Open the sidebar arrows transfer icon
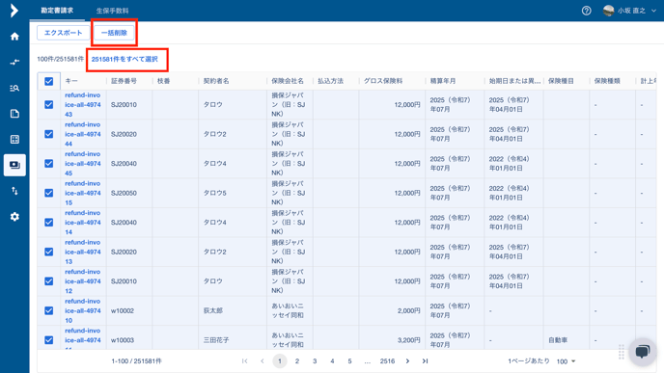 click(x=14, y=62)
